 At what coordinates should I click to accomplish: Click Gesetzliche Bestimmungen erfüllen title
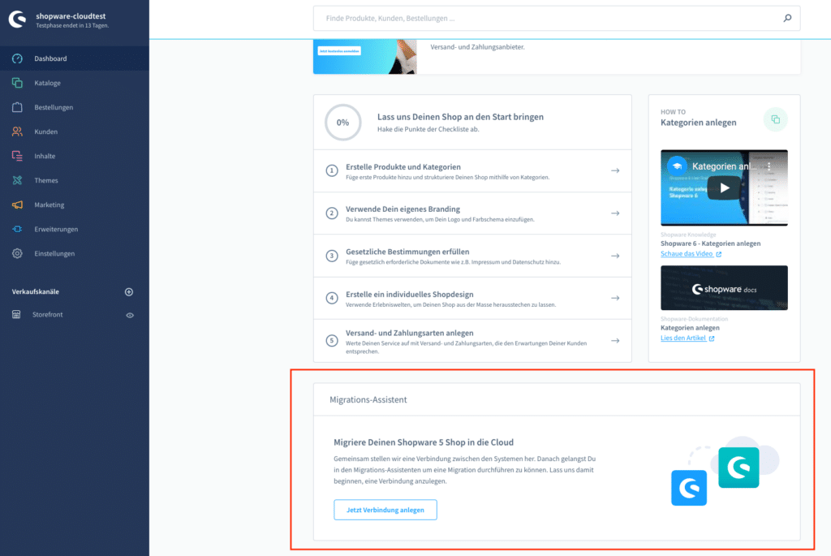(x=407, y=252)
